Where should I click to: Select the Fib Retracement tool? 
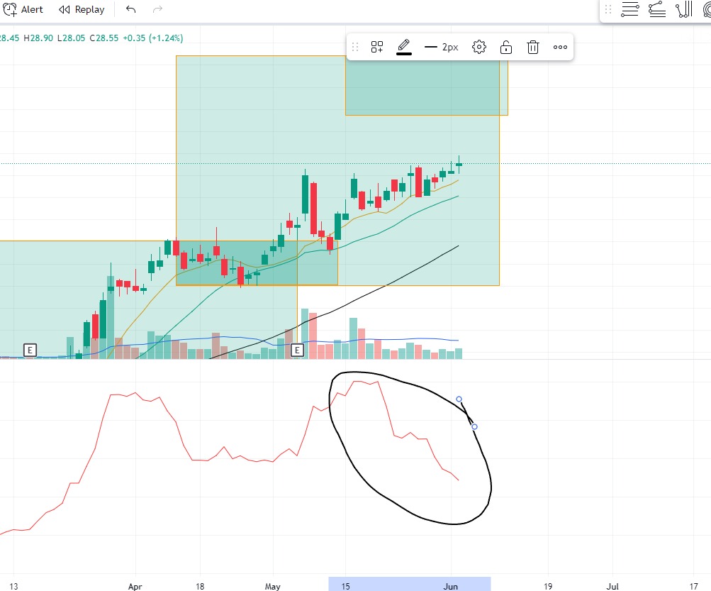[x=629, y=9]
